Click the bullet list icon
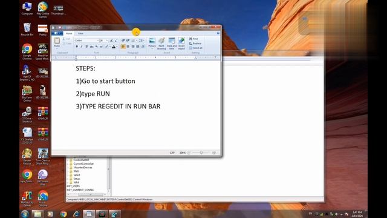Viewport: 387px width, 218px height. tap(133, 41)
